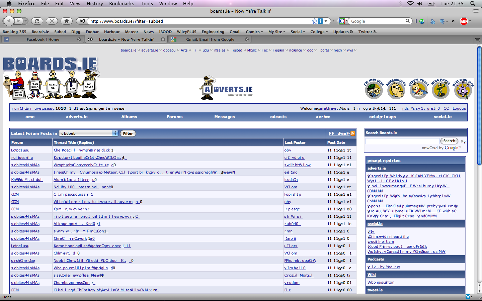This screenshot has height=301, width=482.
Task: Open the Twitter feed bookmark
Action: coord(367,32)
